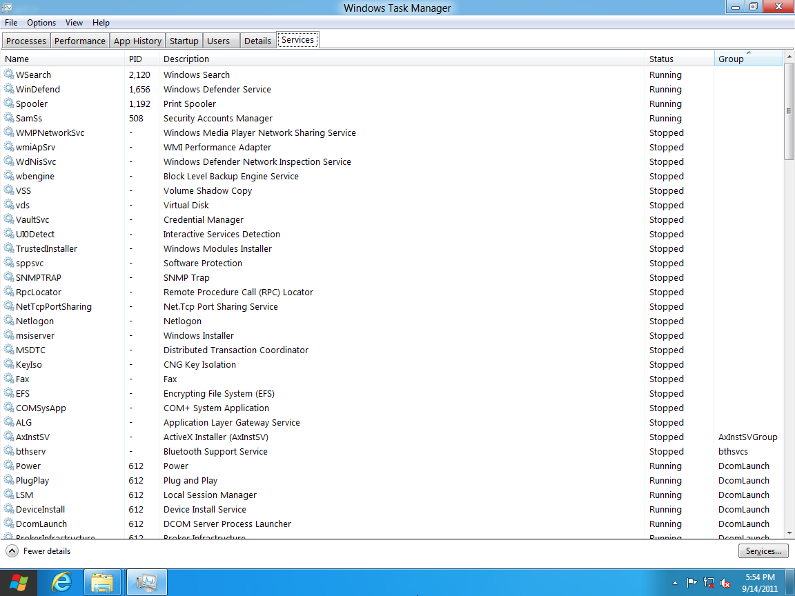The image size is (795, 596).
Task: Collapse with the Fewer details chevron
Action: click(x=12, y=551)
